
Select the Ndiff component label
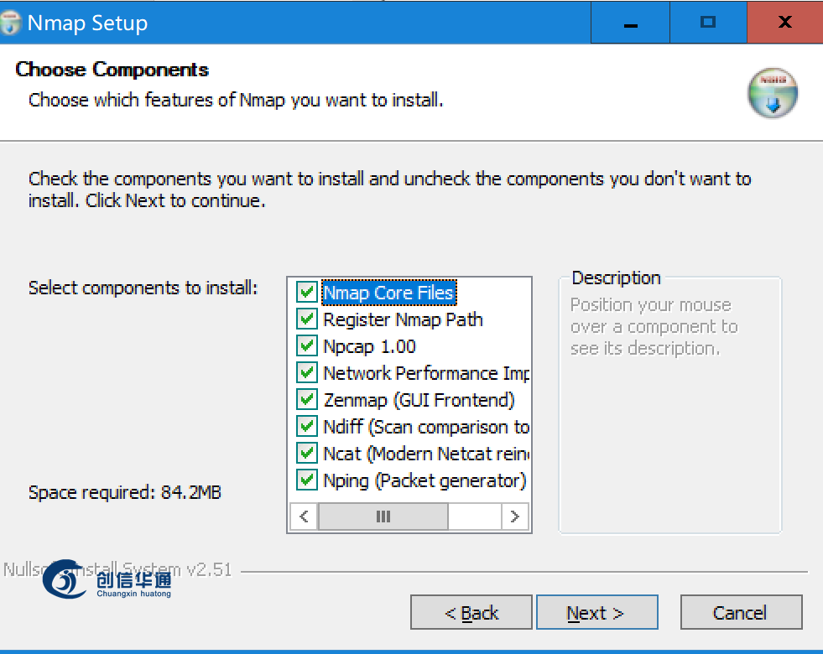(x=425, y=427)
